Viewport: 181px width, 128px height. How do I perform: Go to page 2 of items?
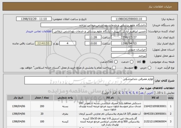[123, 93]
